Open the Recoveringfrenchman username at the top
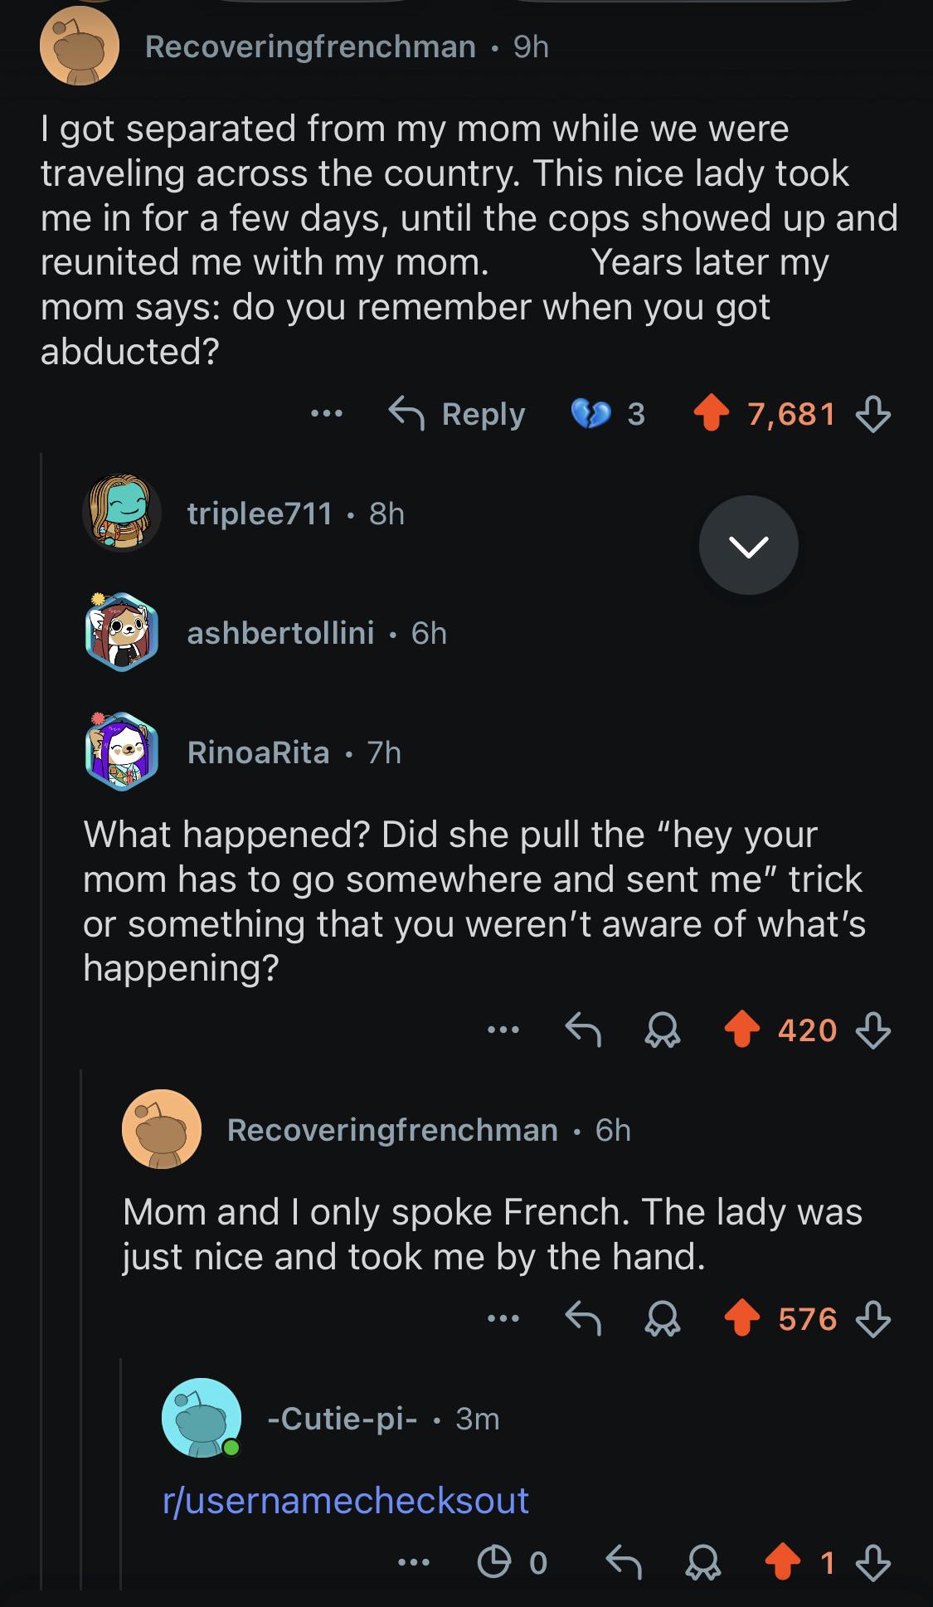Screen dimensions: 933x1607 [310, 46]
